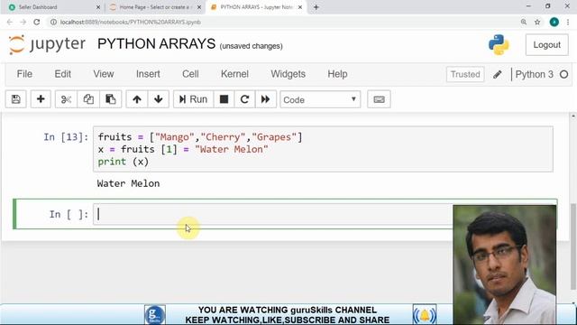Screen dimensions: 577x325
Task: Click the empty input cell editor
Action: point(272,214)
